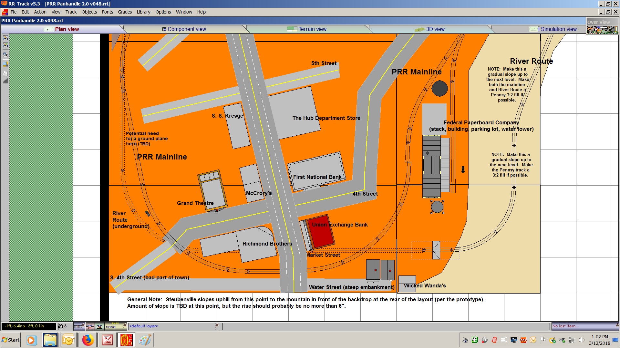Toggle the oval loop ON button

[99, 326]
